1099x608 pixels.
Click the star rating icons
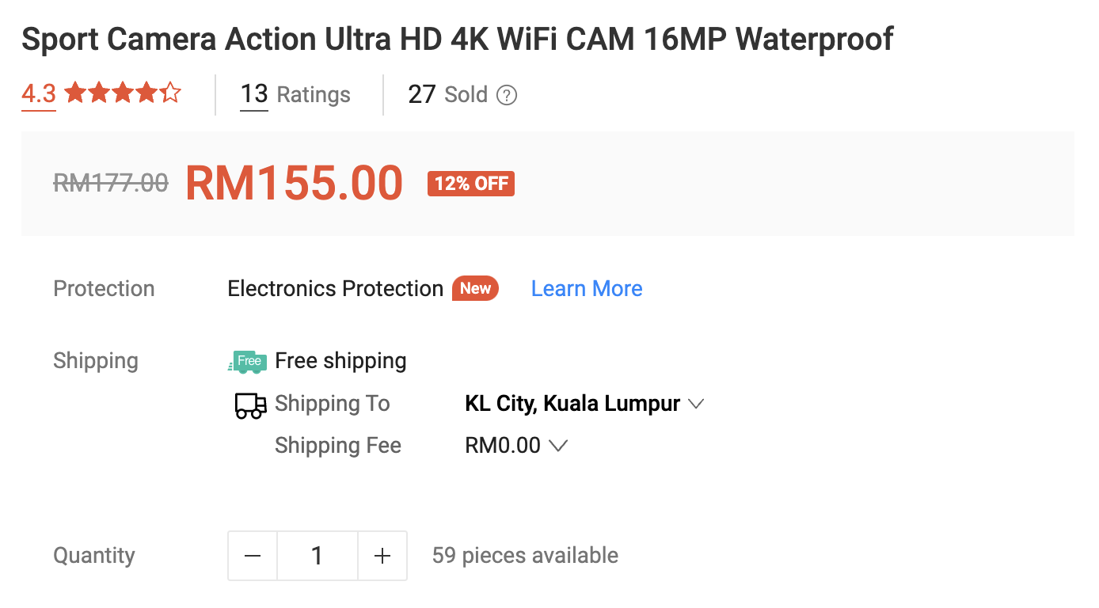[x=123, y=94]
